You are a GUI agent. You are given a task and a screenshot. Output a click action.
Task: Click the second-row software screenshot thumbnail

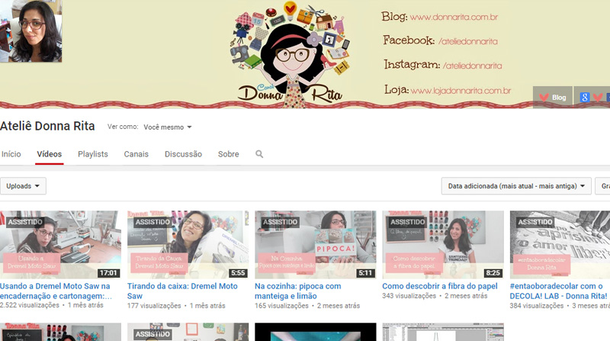click(x=443, y=332)
